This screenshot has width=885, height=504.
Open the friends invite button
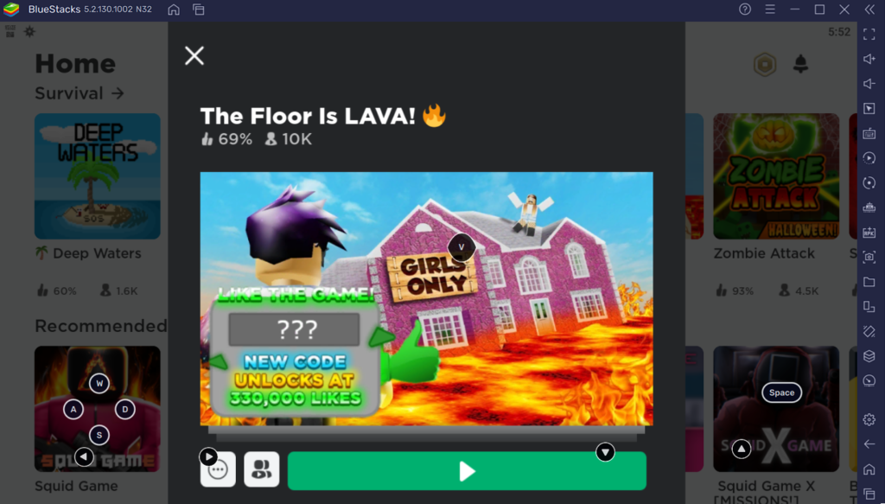(x=261, y=469)
